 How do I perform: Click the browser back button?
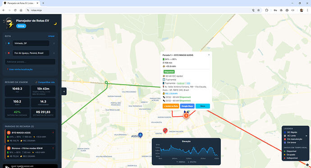pyautogui.click(x=4, y=10)
